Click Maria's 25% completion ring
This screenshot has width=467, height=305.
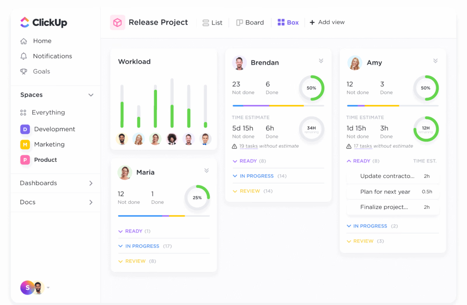pyautogui.click(x=197, y=198)
